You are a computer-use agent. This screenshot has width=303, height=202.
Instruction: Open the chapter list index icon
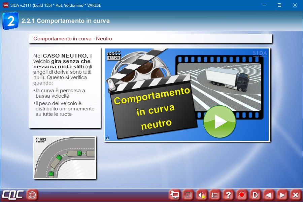[215, 195]
